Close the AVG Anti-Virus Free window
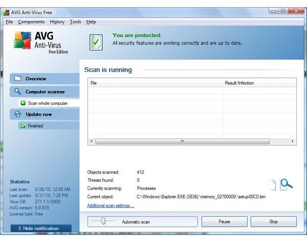The width and height of the screenshot is (307, 238). point(296,11)
